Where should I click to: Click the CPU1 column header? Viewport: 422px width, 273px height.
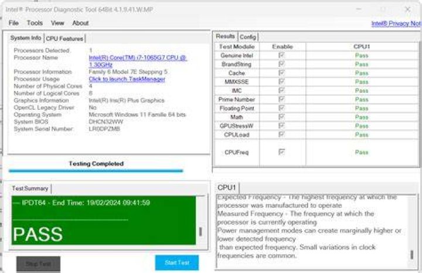pos(362,46)
